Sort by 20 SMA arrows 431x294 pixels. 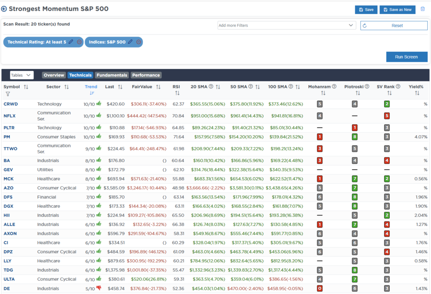[x=218, y=87]
